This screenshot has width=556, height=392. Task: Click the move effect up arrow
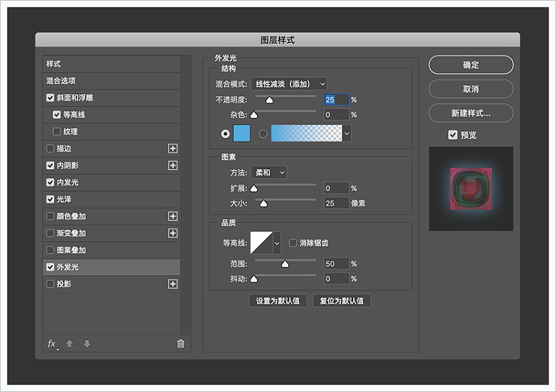pyautogui.click(x=69, y=343)
